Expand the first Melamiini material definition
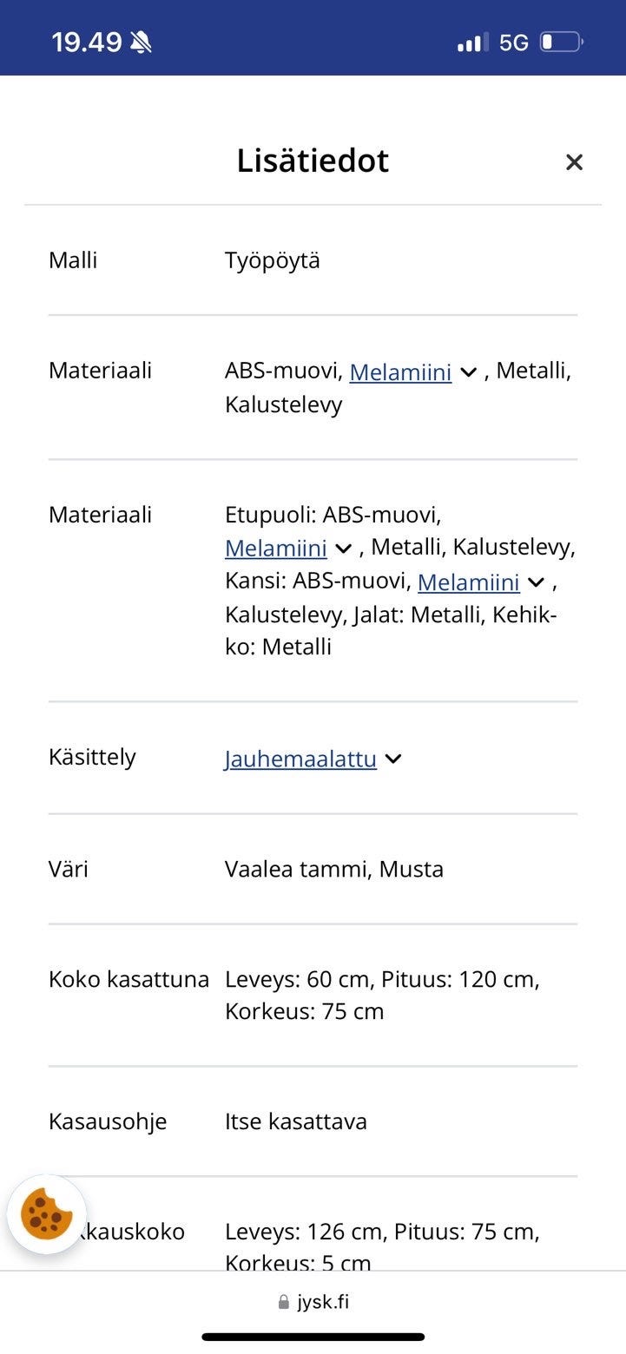 (468, 371)
